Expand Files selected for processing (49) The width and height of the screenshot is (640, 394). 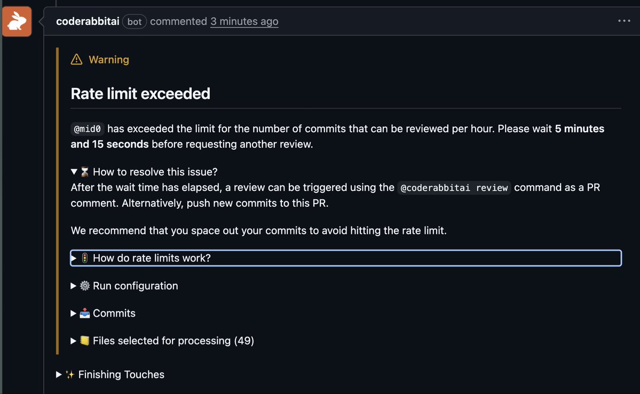click(x=173, y=341)
